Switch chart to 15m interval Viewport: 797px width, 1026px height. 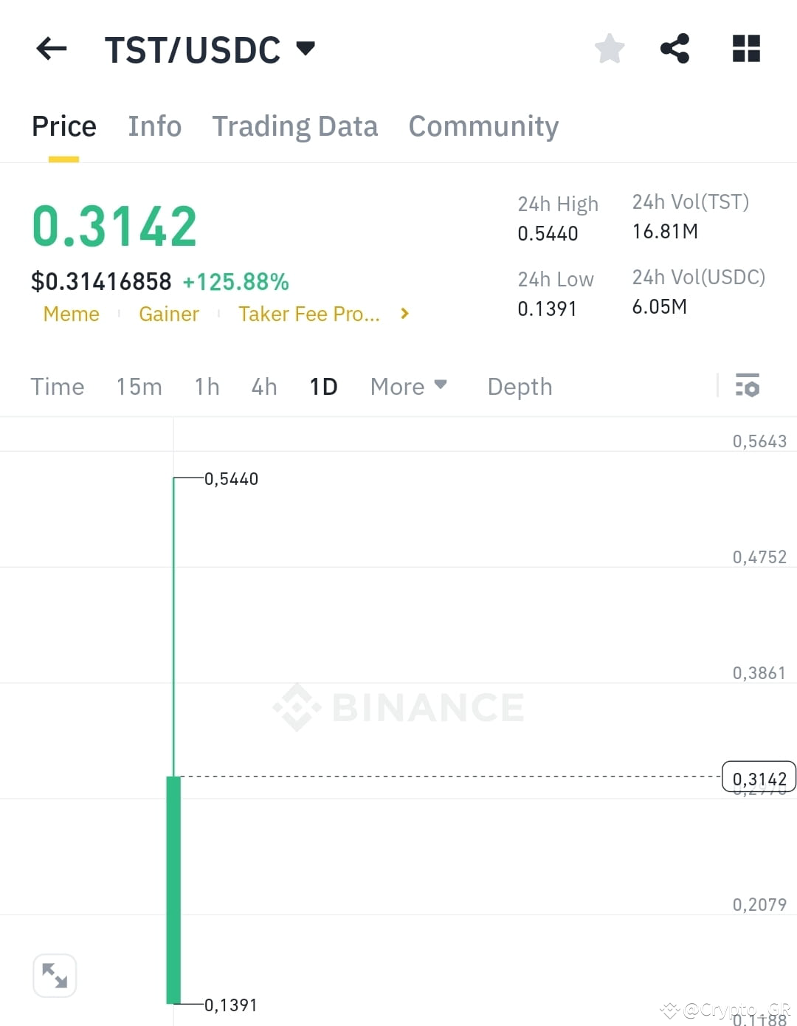[x=139, y=386]
